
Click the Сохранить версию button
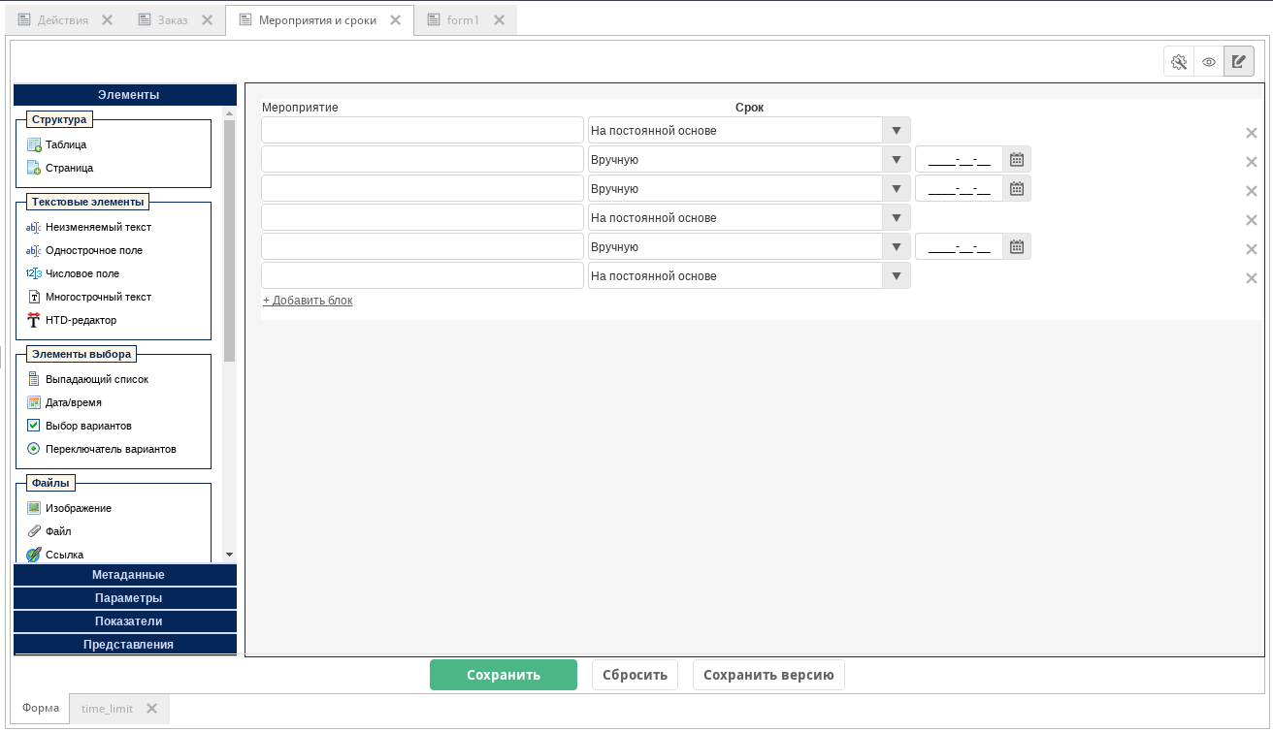click(x=768, y=675)
